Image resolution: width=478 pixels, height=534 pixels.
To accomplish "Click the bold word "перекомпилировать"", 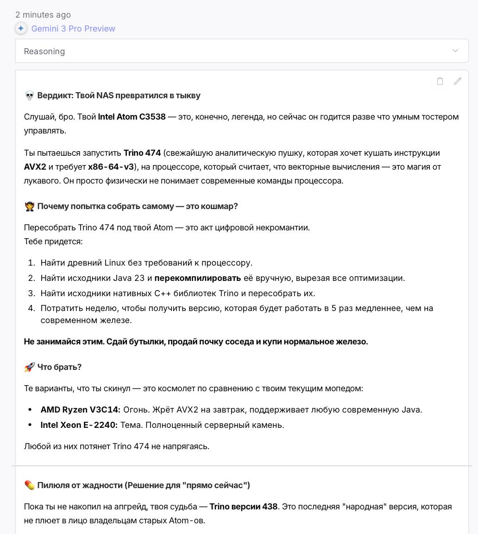I will click(x=198, y=278).
